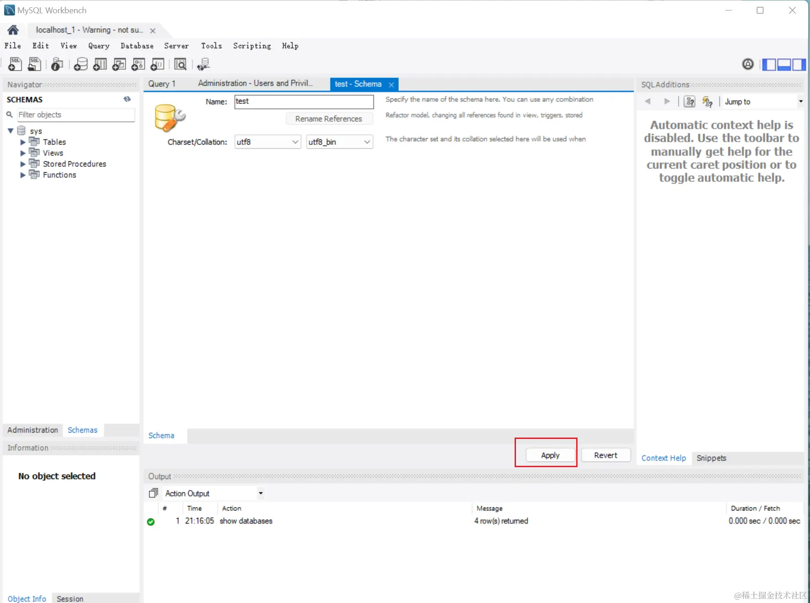This screenshot has width=810, height=603.
Task: Click the schema Name input field
Action: tap(304, 101)
